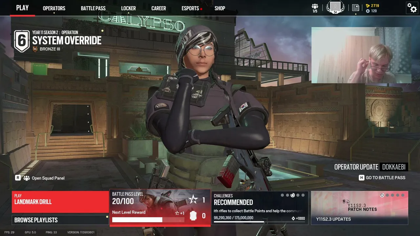
Task: Go to the Locker tab
Action: click(128, 8)
